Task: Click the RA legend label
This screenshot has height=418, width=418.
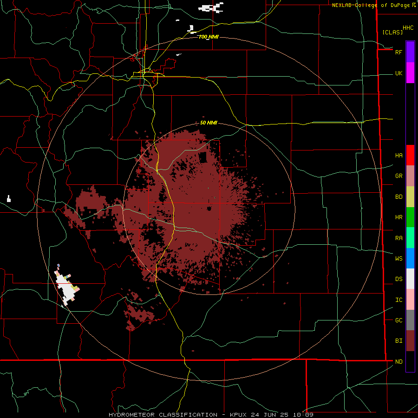Action: (398, 238)
